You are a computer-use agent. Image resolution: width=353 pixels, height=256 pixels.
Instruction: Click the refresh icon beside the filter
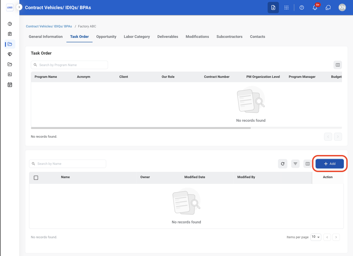click(x=283, y=164)
